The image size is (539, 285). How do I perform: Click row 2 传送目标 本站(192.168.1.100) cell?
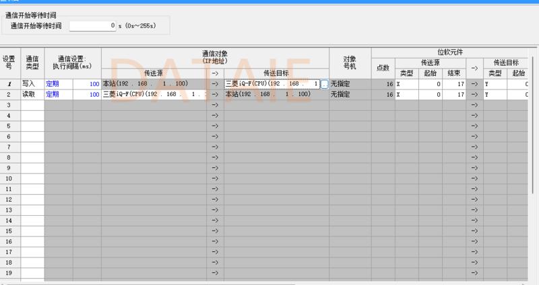coord(277,94)
